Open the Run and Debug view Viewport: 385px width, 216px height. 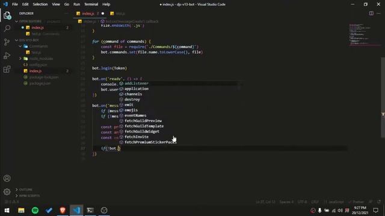click(7, 56)
